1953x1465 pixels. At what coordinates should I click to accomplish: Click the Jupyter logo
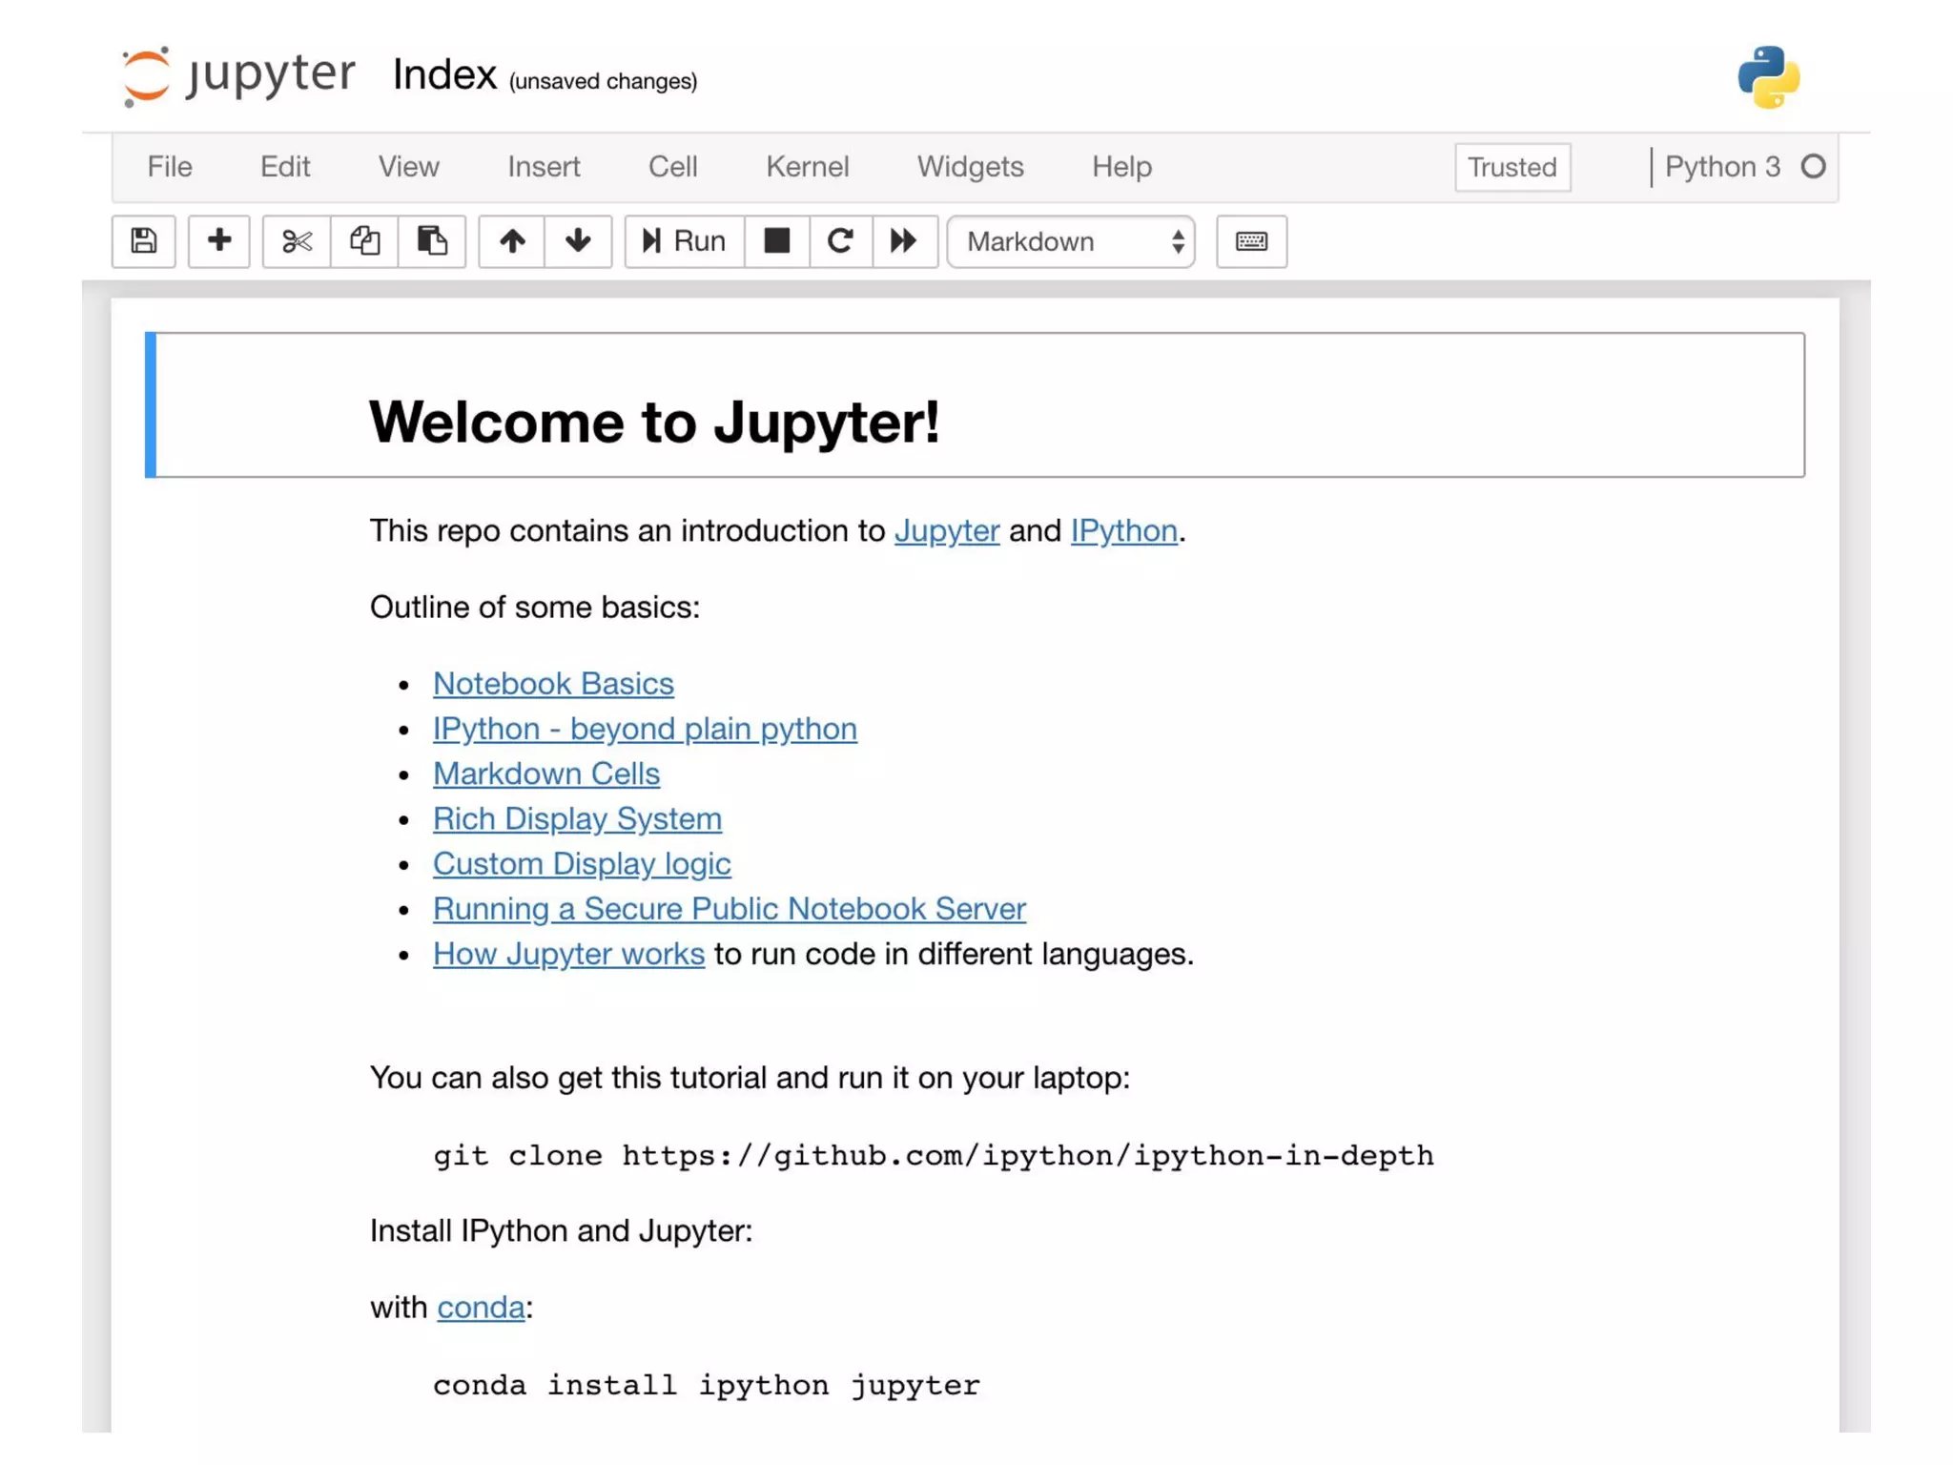tap(239, 75)
